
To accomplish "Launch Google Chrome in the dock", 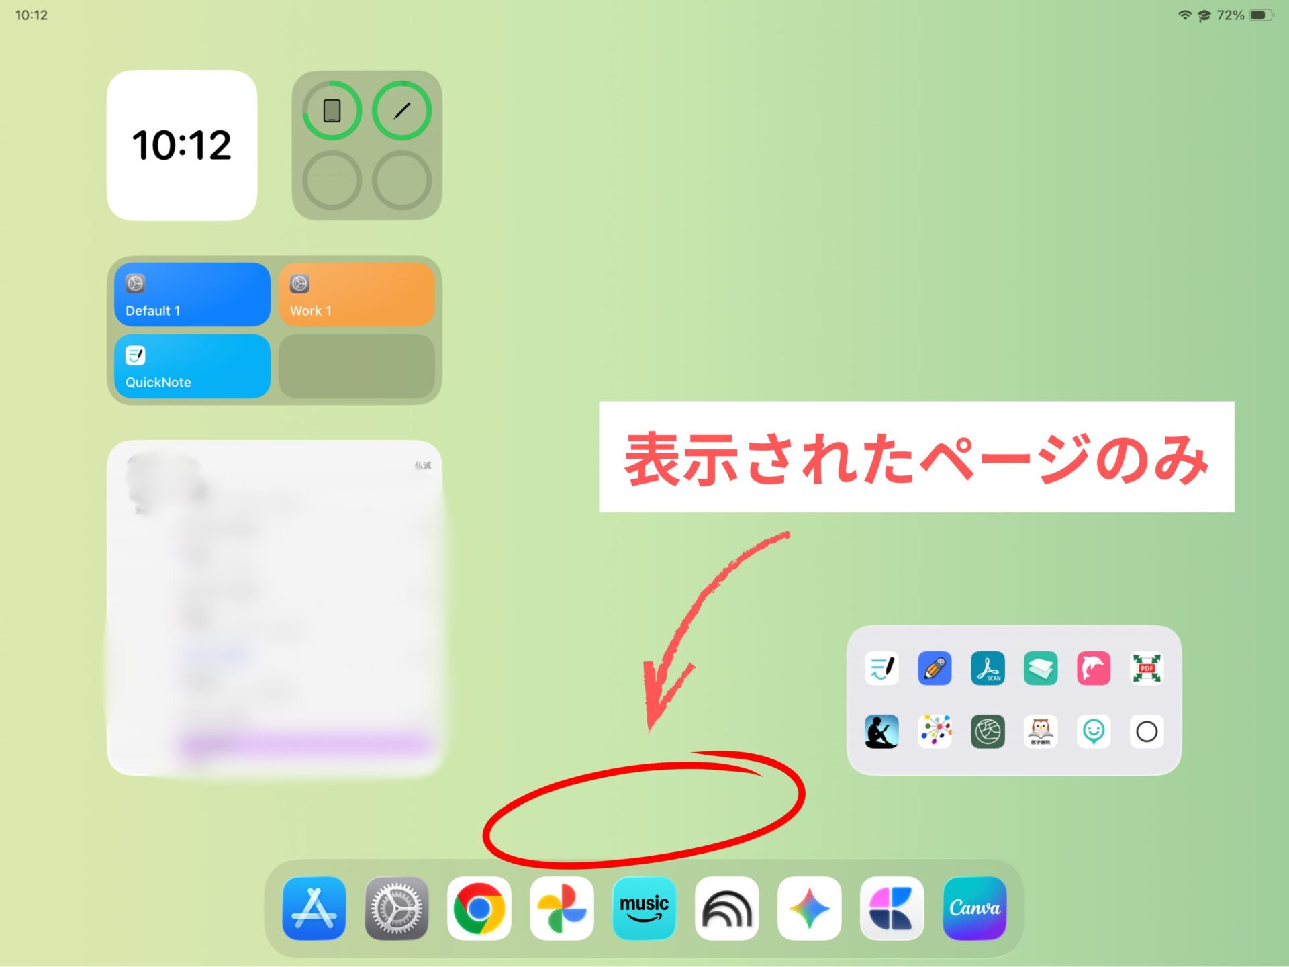I will coord(479,908).
